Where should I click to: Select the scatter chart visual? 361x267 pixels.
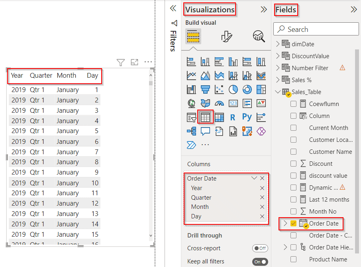point(219,90)
